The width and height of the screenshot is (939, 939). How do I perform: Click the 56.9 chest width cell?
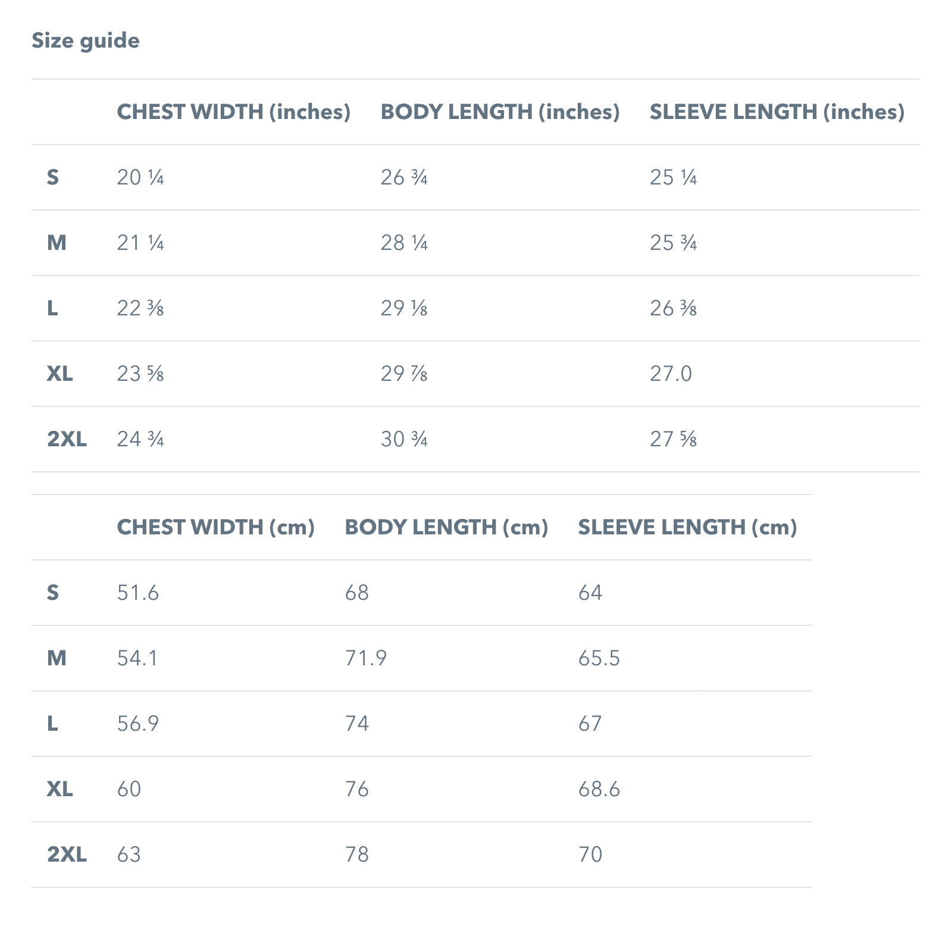(x=138, y=724)
